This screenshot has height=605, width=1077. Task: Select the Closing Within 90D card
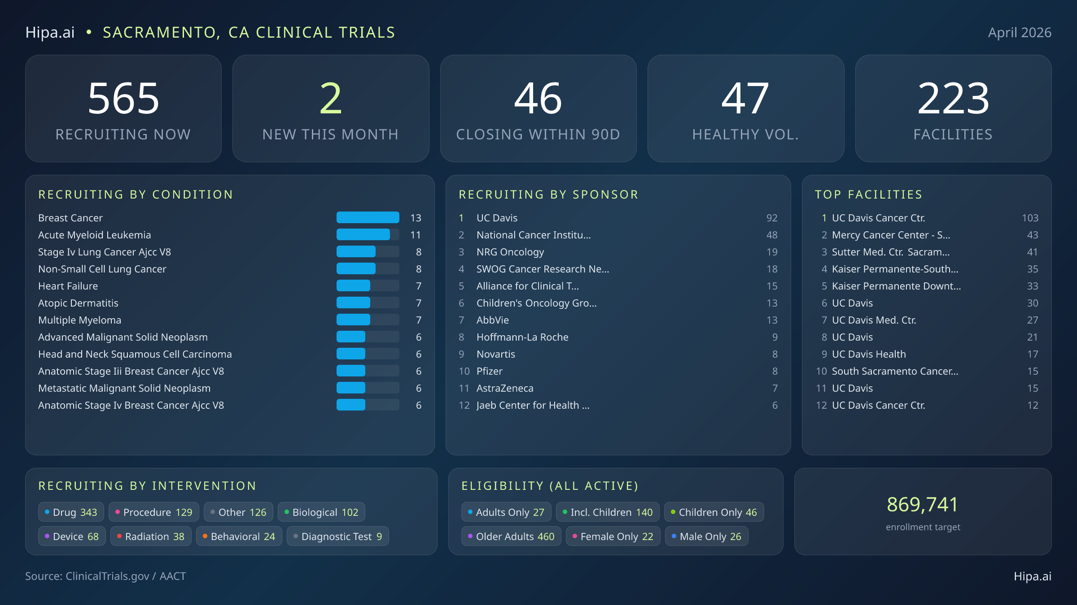click(538, 108)
